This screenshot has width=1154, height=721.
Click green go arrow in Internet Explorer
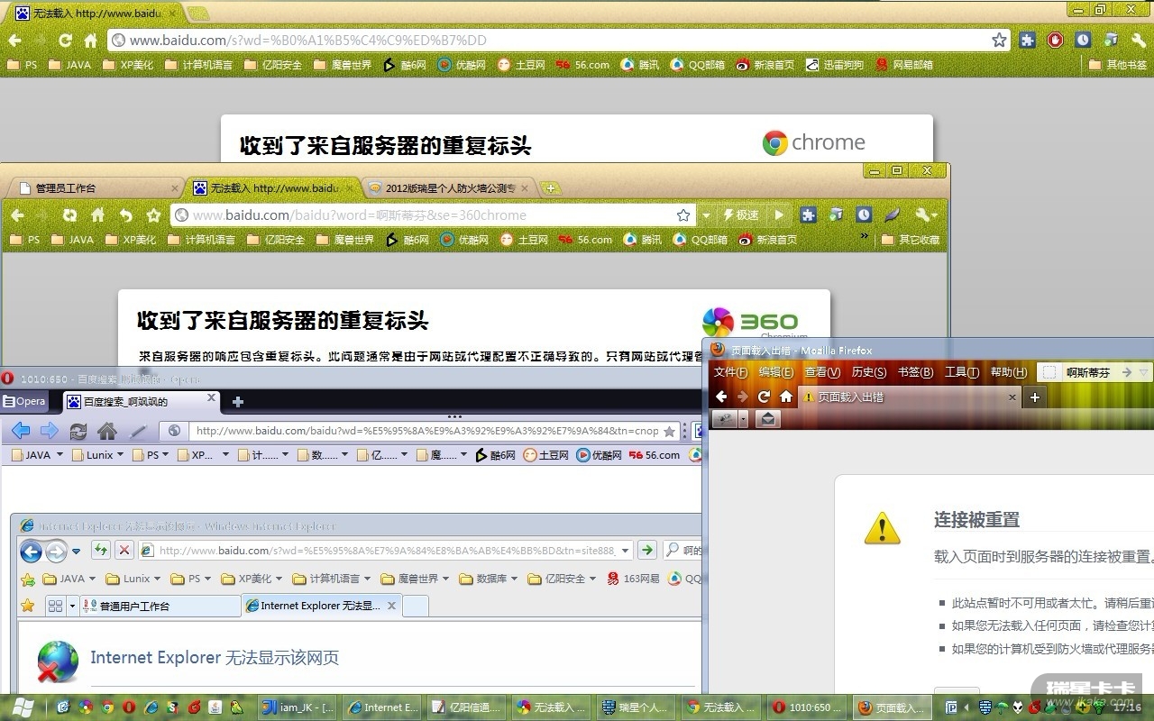coord(646,551)
